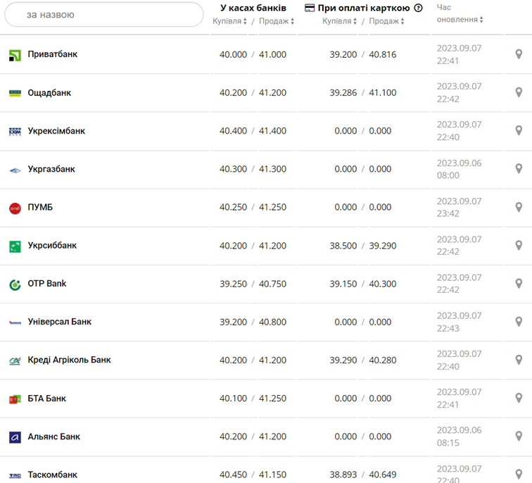Sort by Купівля under При оплаті карткою
The width and height of the screenshot is (532, 483).
pyautogui.click(x=339, y=21)
